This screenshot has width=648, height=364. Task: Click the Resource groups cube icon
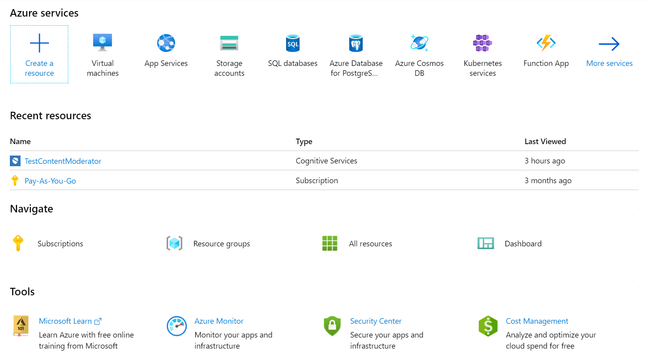pyautogui.click(x=174, y=243)
